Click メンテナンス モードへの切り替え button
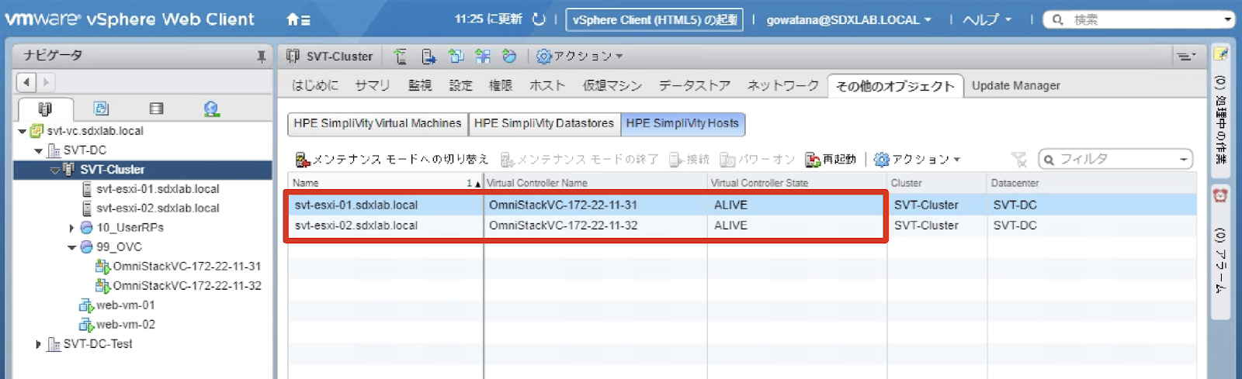This screenshot has width=1242, height=379. coord(392,160)
